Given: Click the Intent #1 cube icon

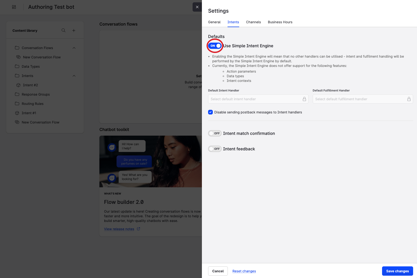Looking at the screenshot, I should pos(17,113).
